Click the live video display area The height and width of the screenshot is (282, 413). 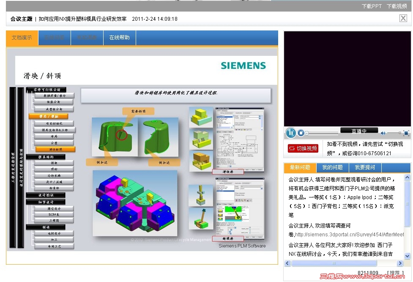(347, 79)
